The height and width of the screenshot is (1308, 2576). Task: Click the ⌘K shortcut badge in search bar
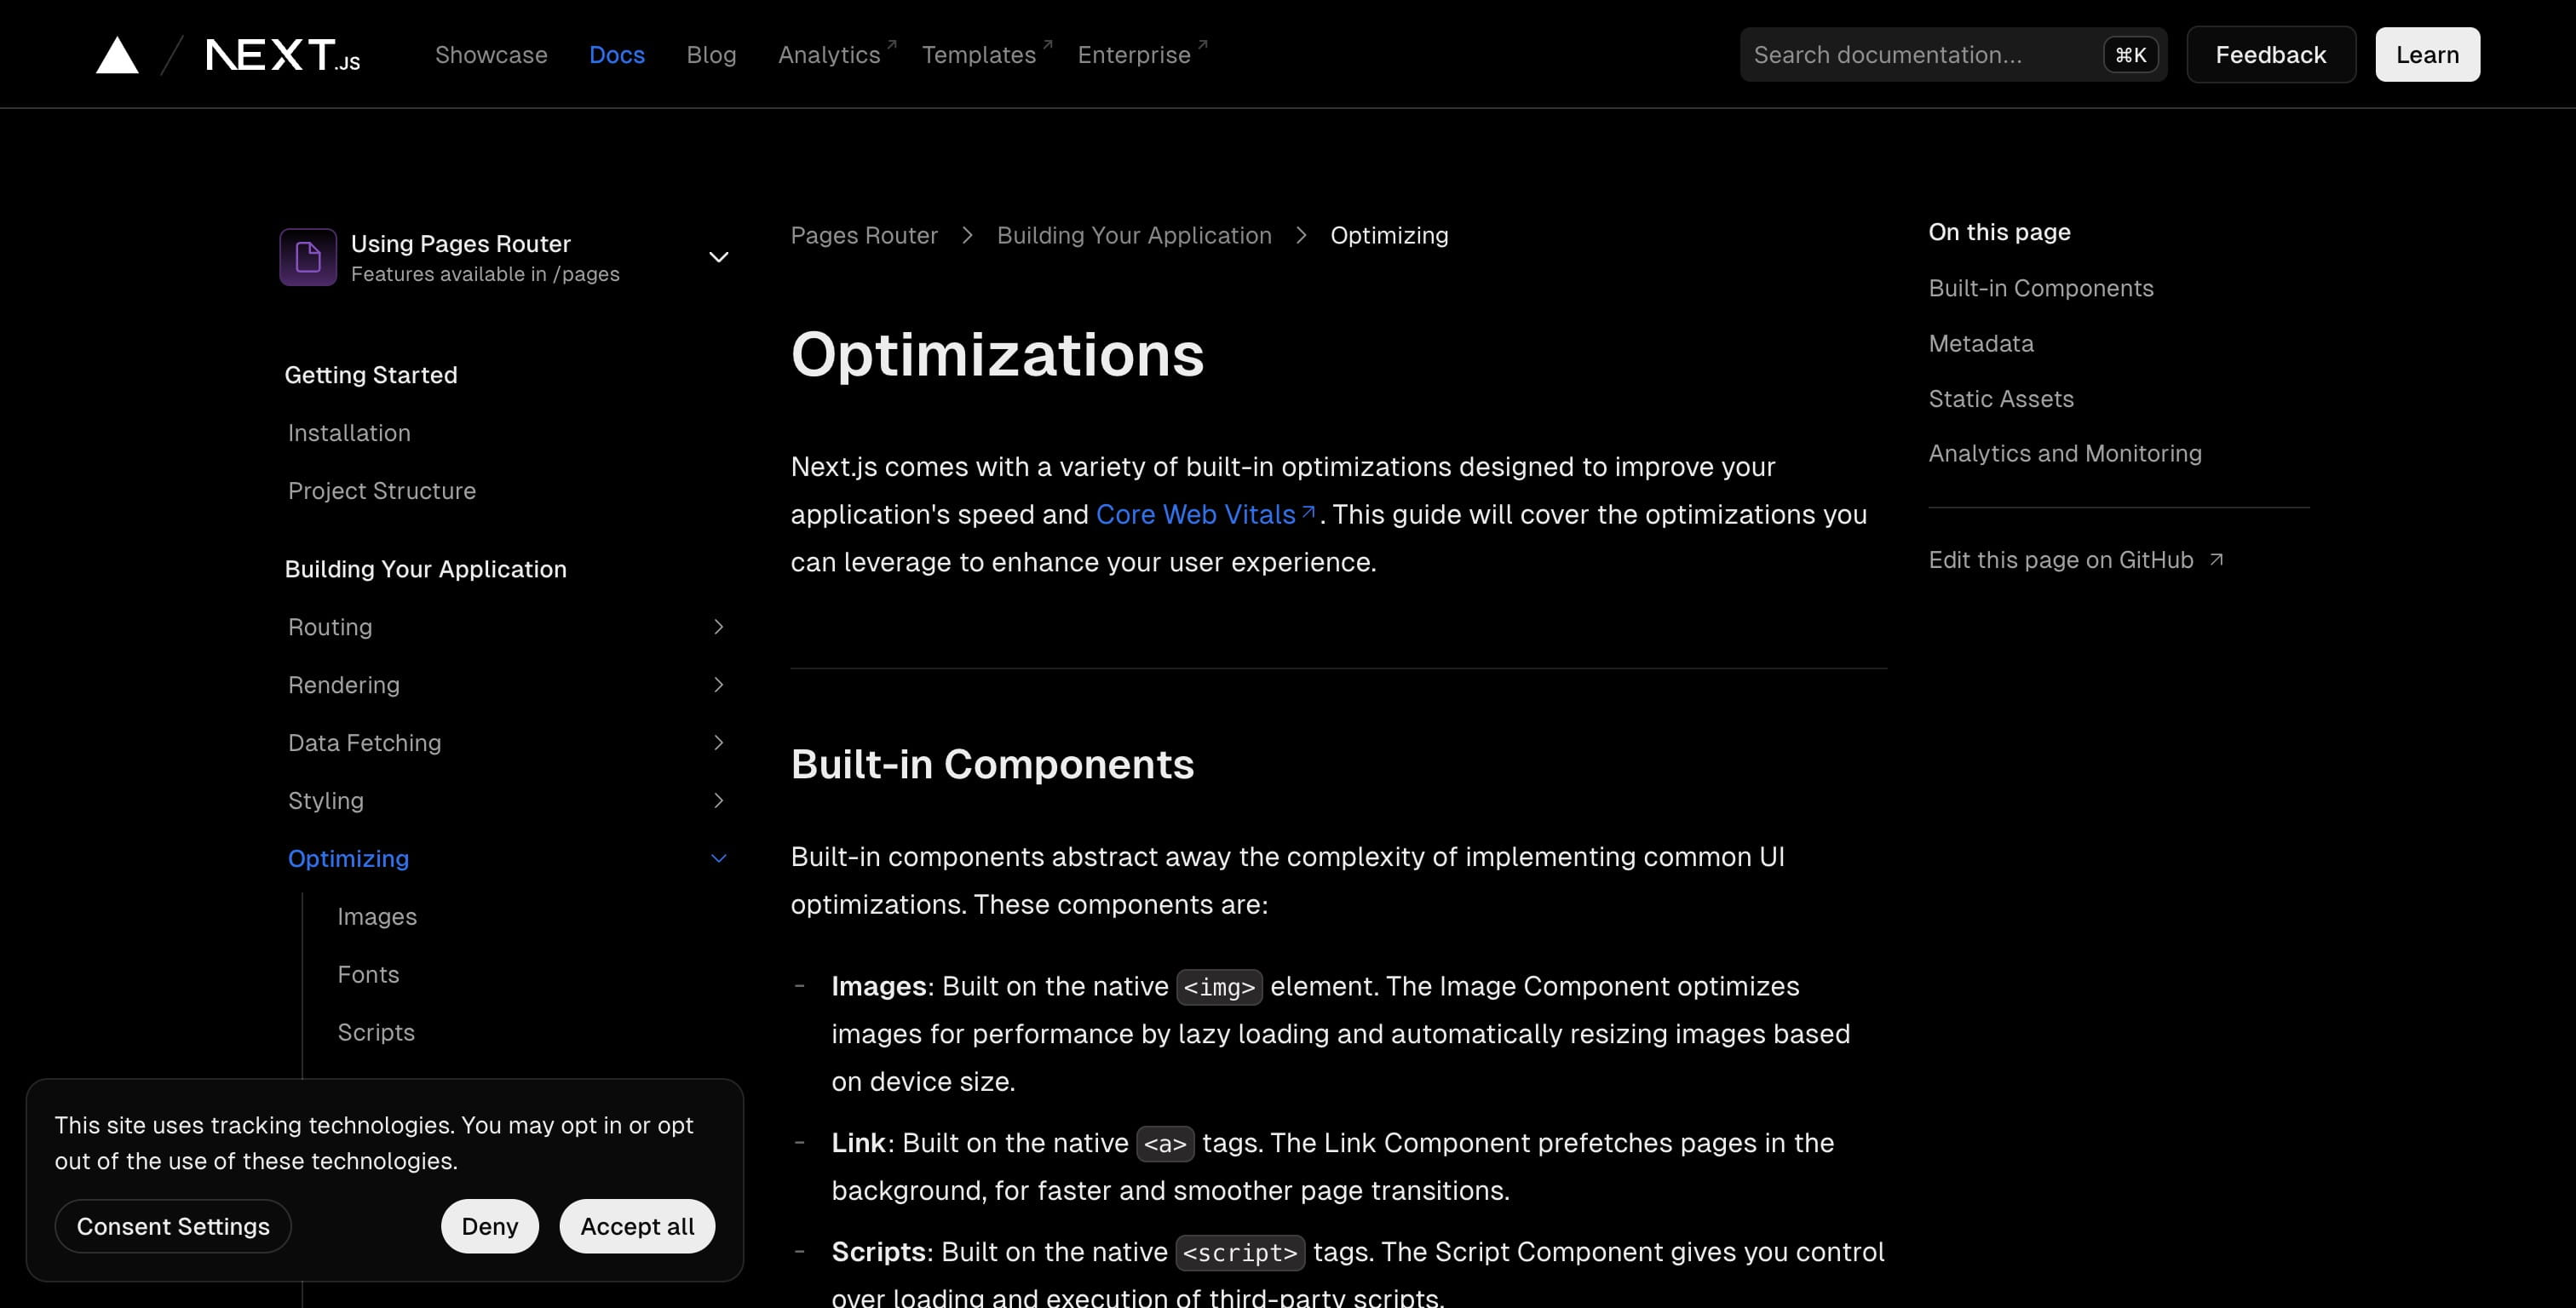click(x=2130, y=54)
